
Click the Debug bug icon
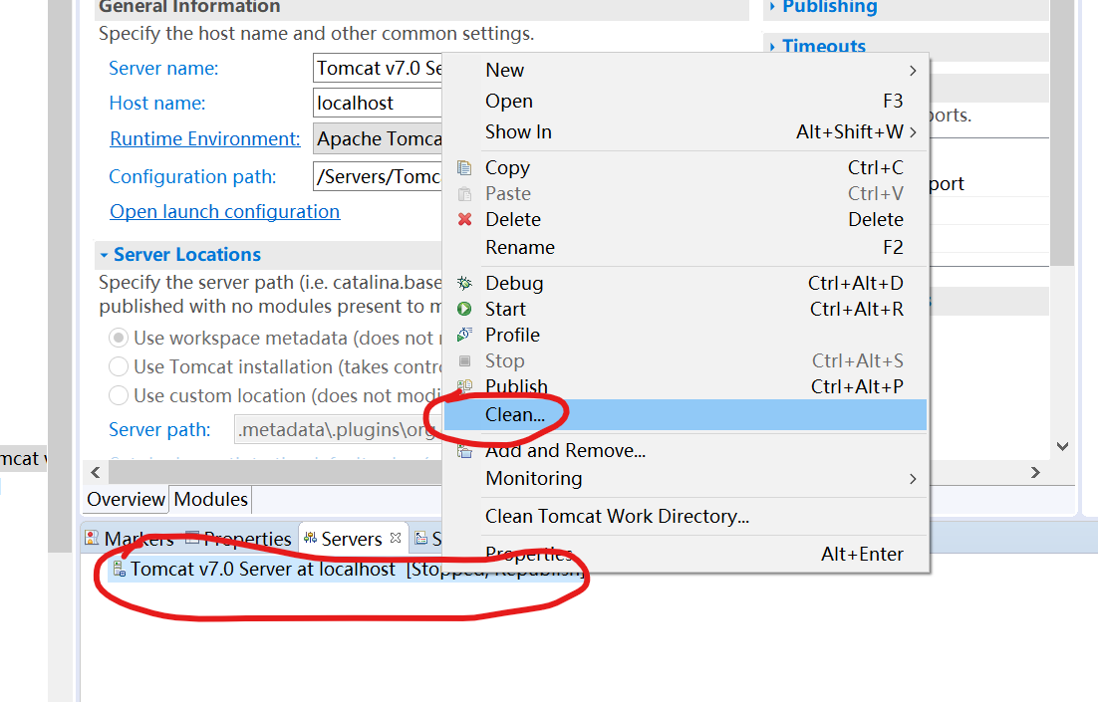pyautogui.click(x=464, y=283)
